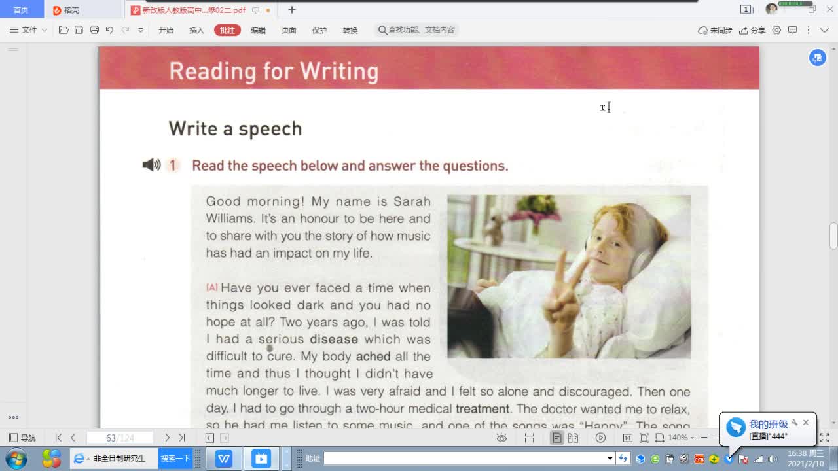
Task: Open the 编辑 (Edit) ribbon tab
Action: (258, 30)
